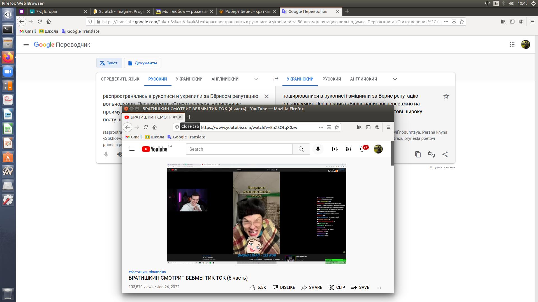Save the translation with the star icon
538x302 pixels.
[446, 96]
